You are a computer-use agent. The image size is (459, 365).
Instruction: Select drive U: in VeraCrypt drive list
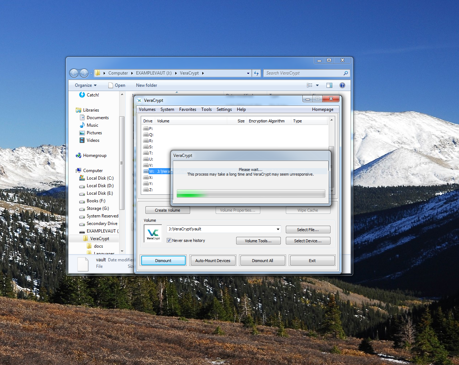click(x=148, y=159)
